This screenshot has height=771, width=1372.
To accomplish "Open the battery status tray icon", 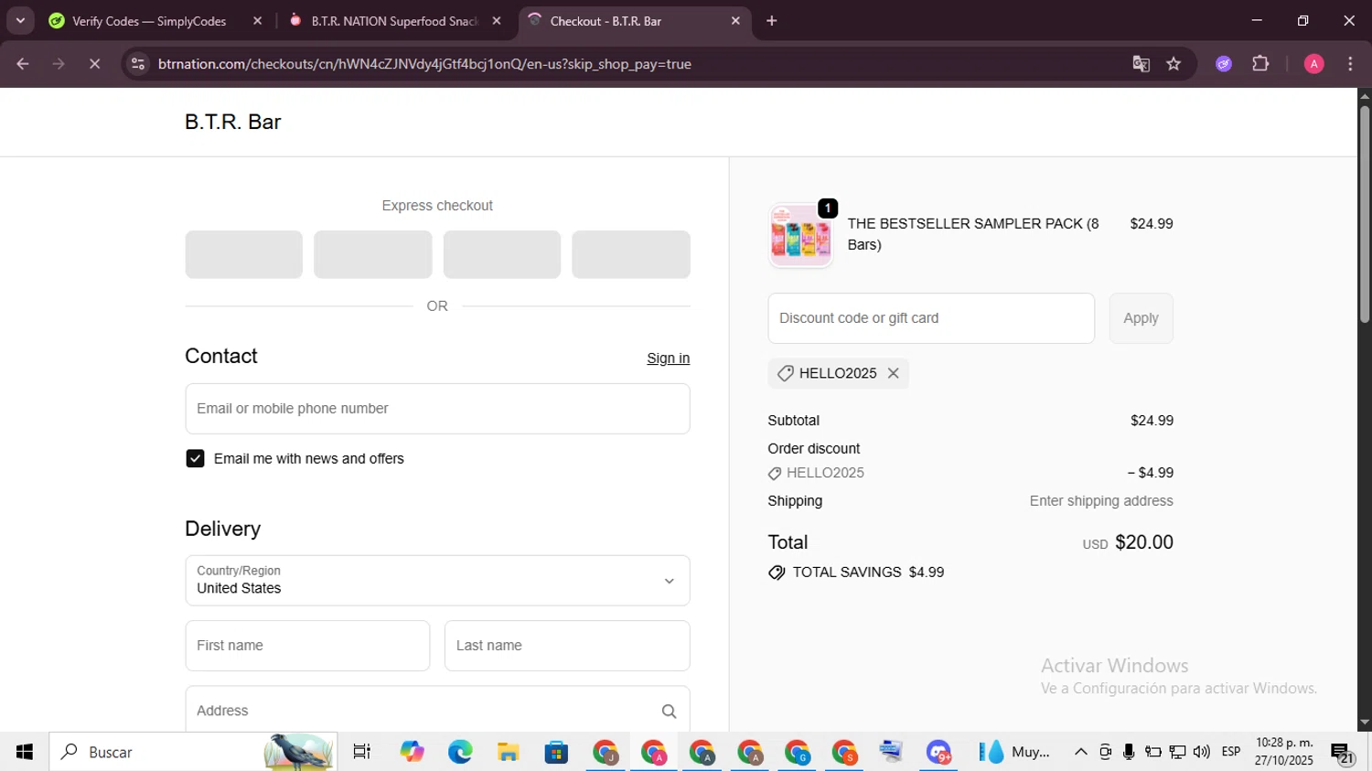I will [x=1153, y=752].
